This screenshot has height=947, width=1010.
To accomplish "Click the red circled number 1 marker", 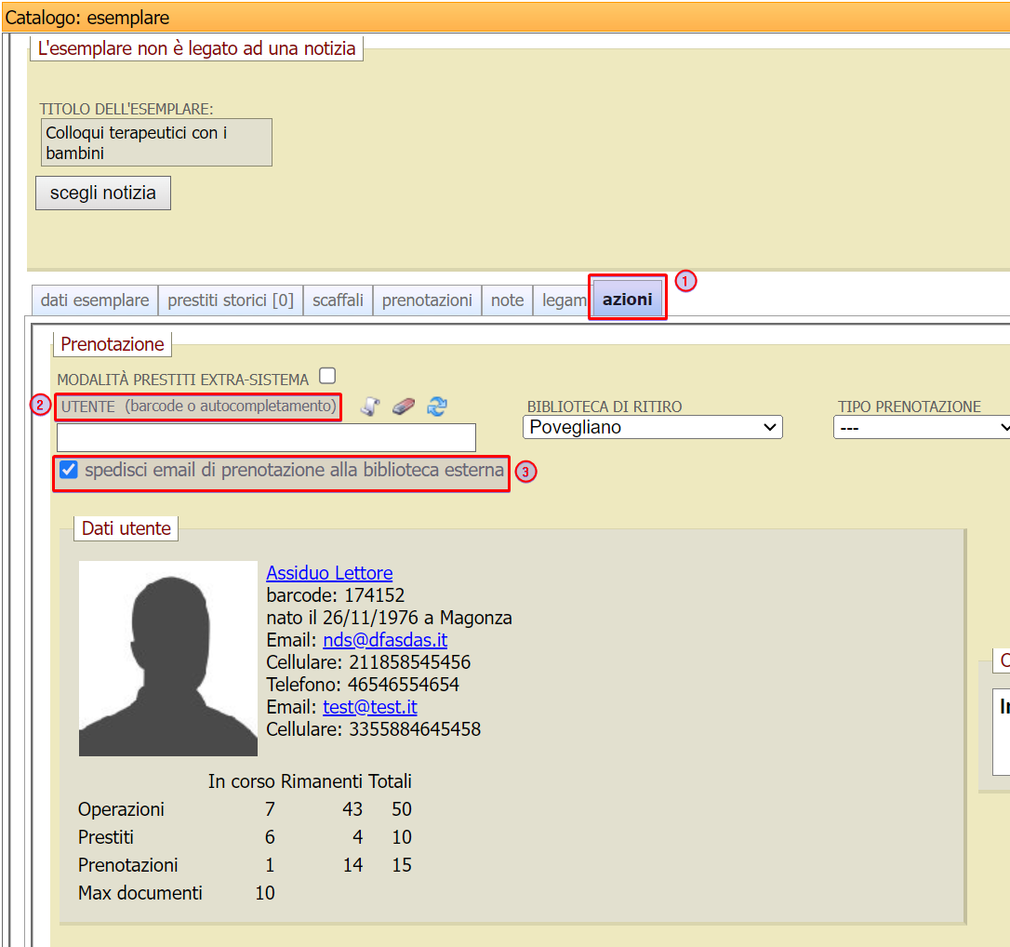I will (685, 281).
